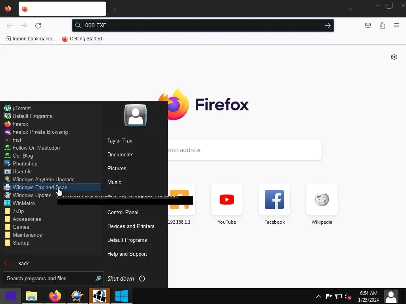Click the Windows logo taskbar icon
The width and height of the screenshot is (406, 304).
click(121, 296)
